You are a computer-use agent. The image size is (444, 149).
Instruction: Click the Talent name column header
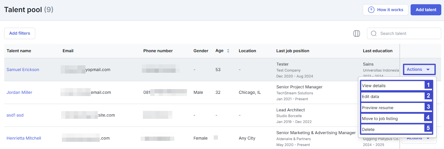coord(19,51)
